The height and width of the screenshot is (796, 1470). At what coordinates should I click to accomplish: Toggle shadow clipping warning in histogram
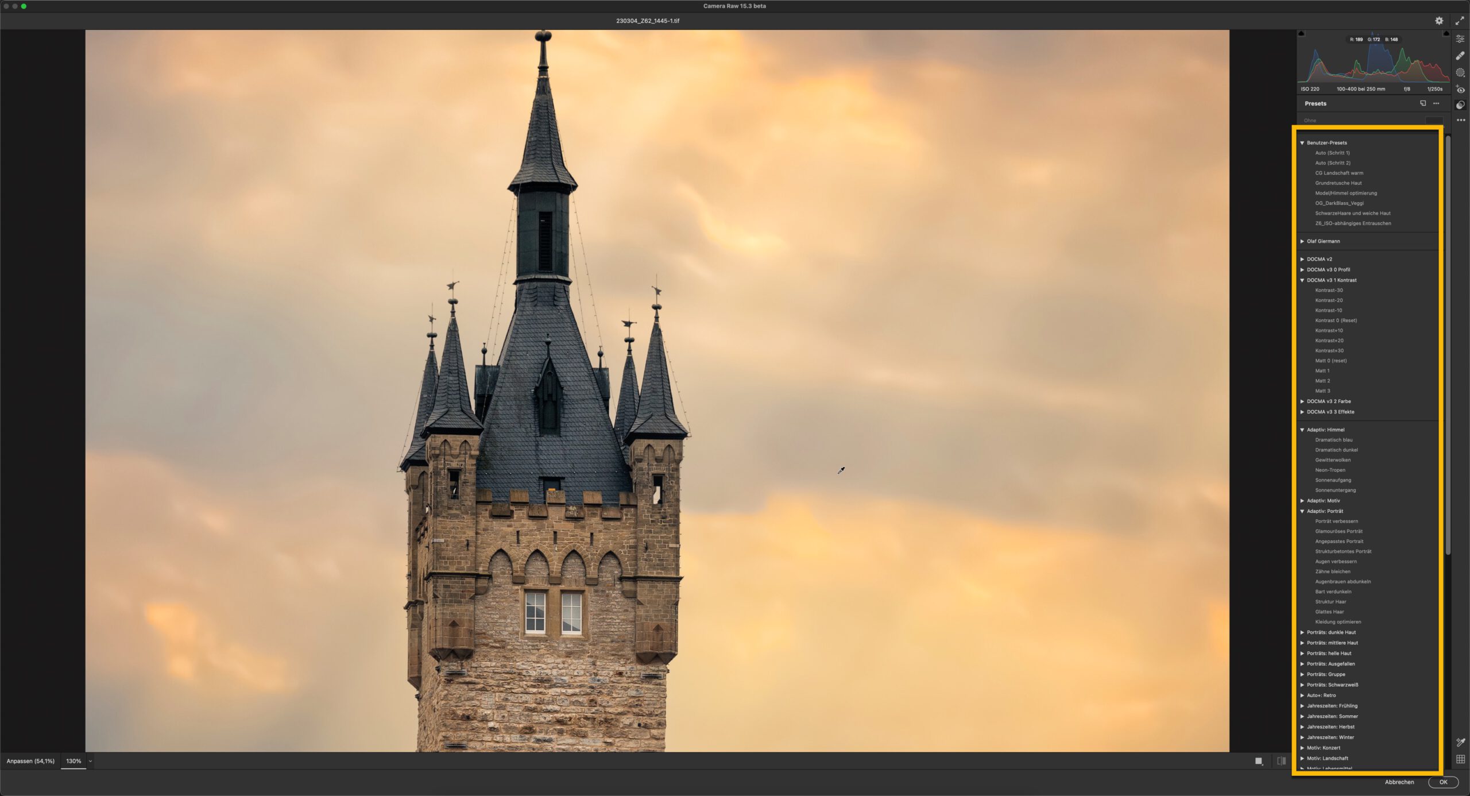coord(1302,34)
